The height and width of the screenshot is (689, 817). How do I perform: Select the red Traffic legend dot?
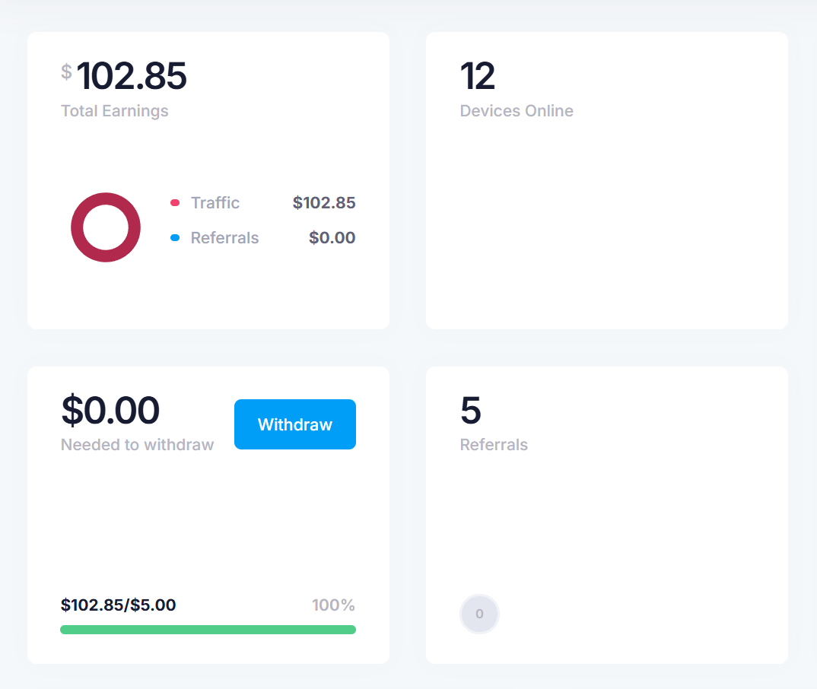pyautogui.click(x=175, y=202)
